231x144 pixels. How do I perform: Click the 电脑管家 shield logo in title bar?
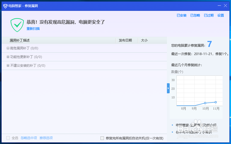[5, 6]
